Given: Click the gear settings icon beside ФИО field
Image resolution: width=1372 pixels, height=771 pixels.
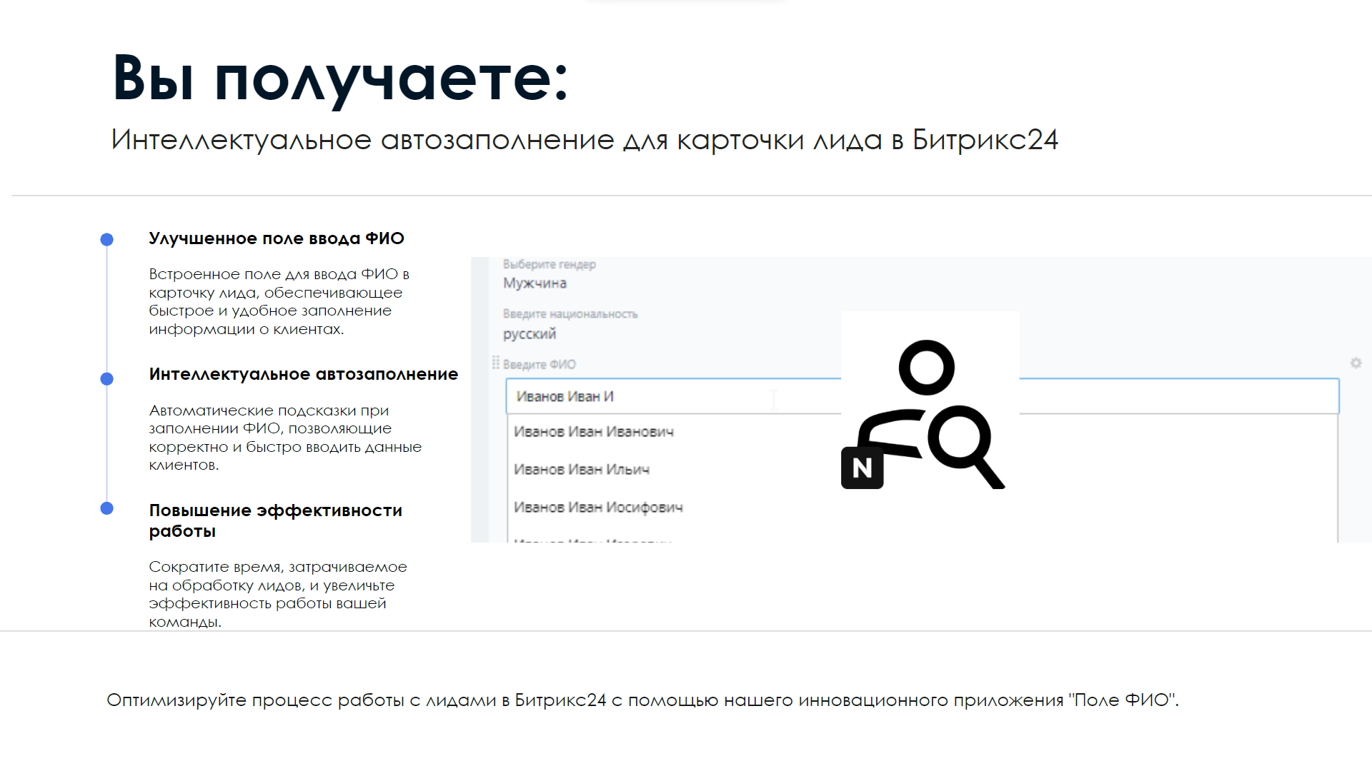Looking at the screenshot, I should [1356, 363].
